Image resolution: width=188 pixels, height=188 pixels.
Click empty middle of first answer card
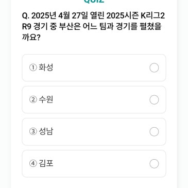[x=101, y=68]
